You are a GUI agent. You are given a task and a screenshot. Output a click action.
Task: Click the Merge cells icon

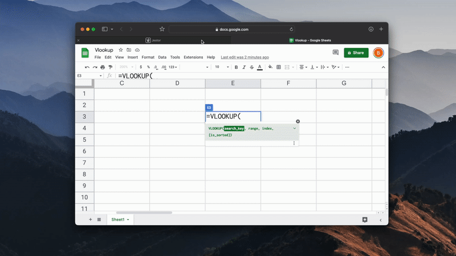coord(287,67)
